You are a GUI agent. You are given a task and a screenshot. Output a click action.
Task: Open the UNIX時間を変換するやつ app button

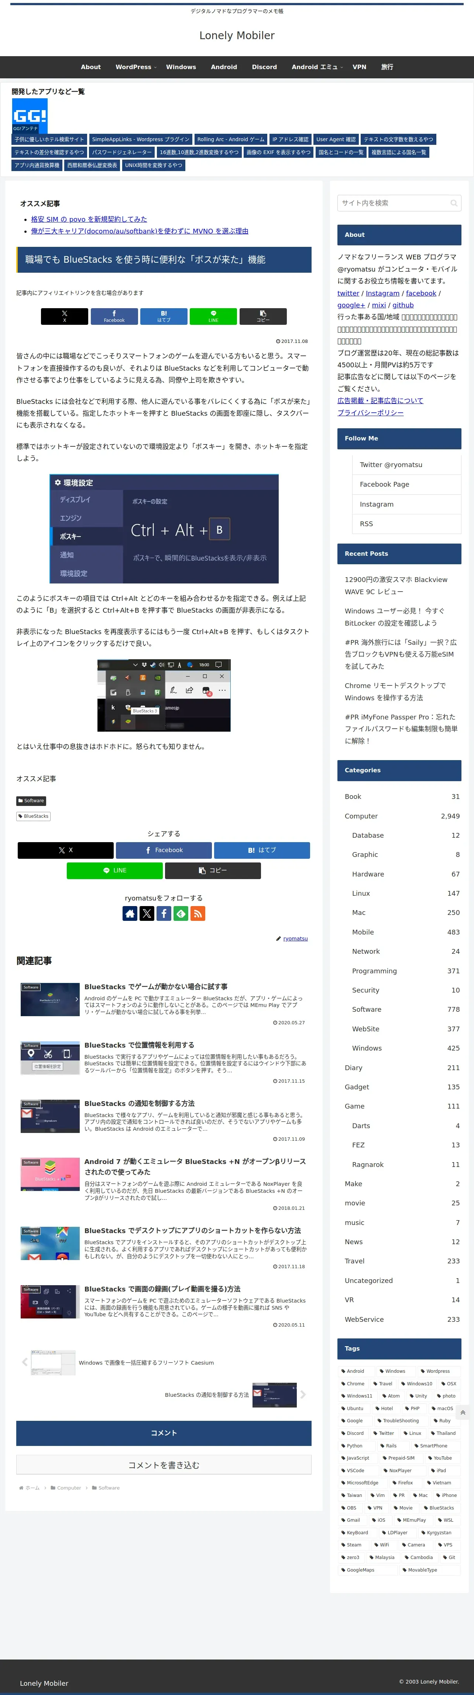tap(154, 165)
